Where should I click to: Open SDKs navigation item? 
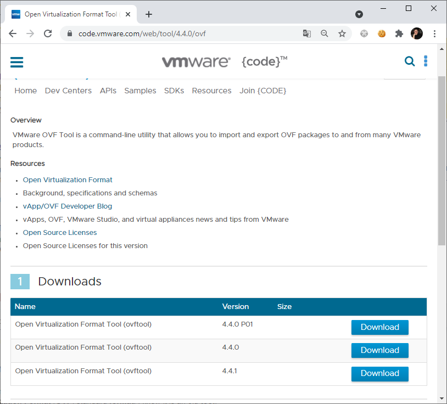coord(174,91)
